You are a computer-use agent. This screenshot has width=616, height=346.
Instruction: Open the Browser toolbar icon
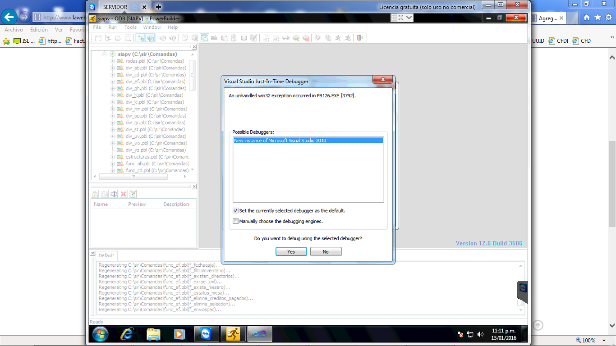(x=194, y=38)
